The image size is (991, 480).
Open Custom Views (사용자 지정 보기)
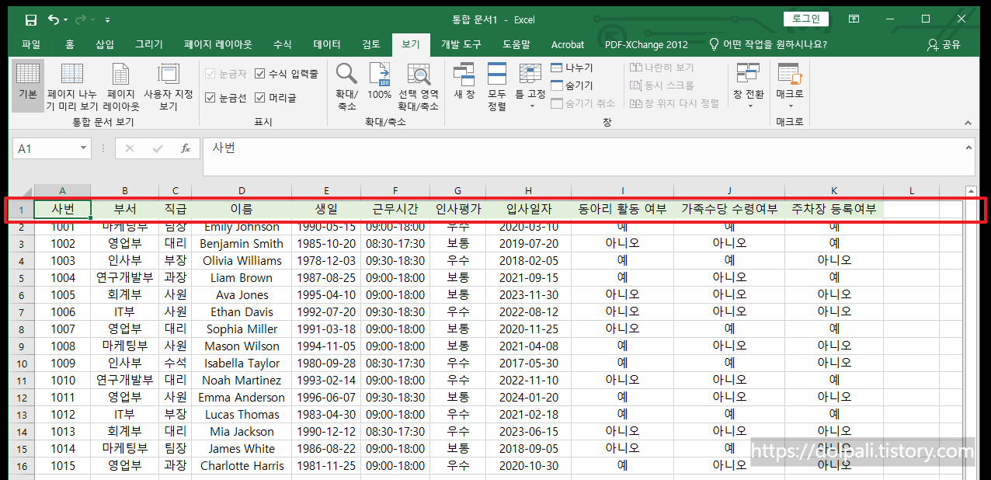[169, 85]
